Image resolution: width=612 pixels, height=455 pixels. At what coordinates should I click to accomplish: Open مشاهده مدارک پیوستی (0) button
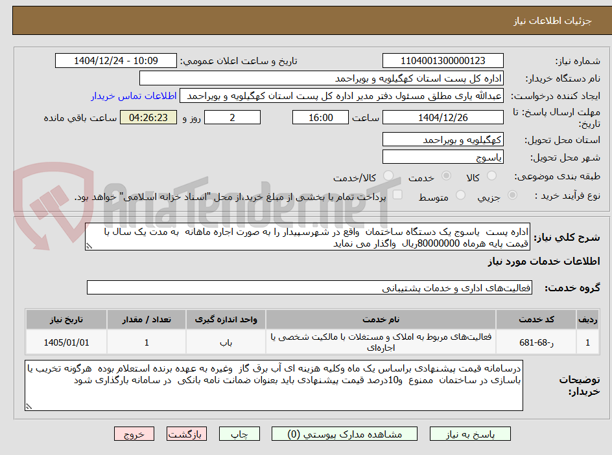point(344,434)
